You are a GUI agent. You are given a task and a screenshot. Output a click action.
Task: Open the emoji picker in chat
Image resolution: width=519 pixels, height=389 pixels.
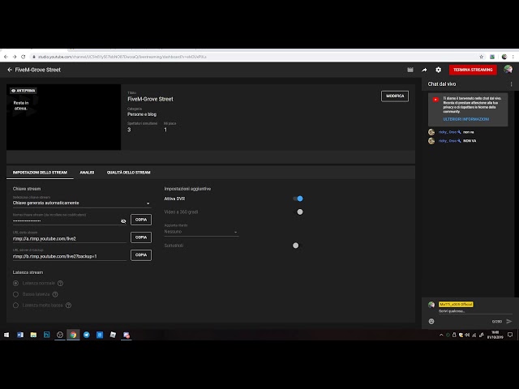431,321
